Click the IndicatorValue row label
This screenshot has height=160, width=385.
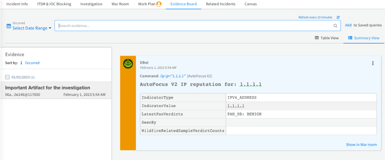[159, 106]
